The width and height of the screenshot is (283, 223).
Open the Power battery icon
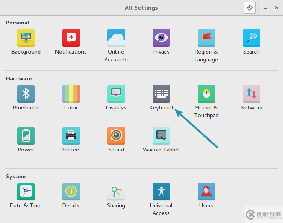(x=26, y=136)
